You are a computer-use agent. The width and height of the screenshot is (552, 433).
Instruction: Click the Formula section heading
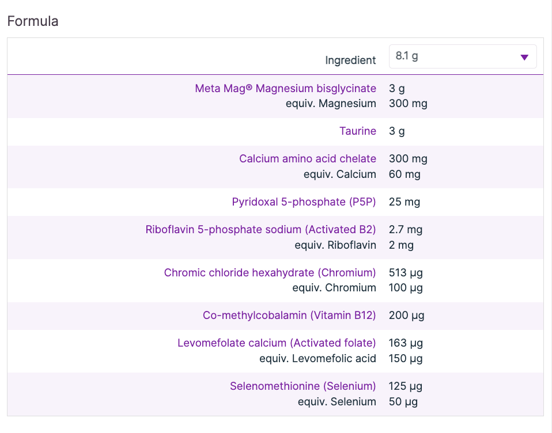coord(33,21)
